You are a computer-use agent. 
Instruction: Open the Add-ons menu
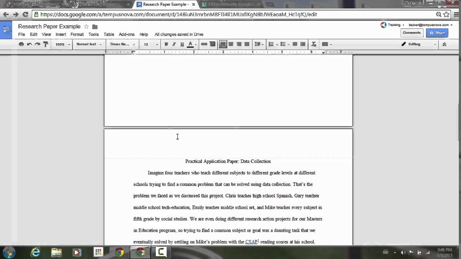tap(127, 35)
